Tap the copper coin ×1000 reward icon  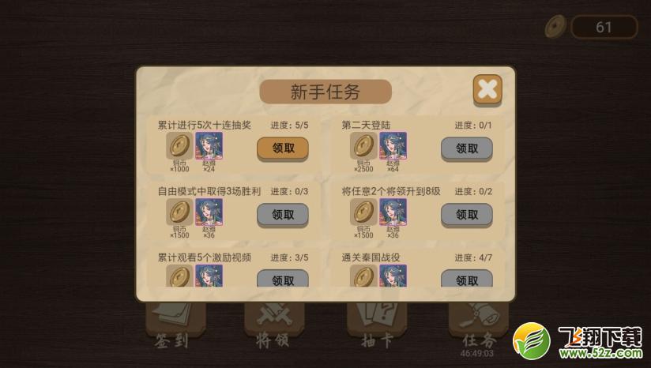(180, 145)
